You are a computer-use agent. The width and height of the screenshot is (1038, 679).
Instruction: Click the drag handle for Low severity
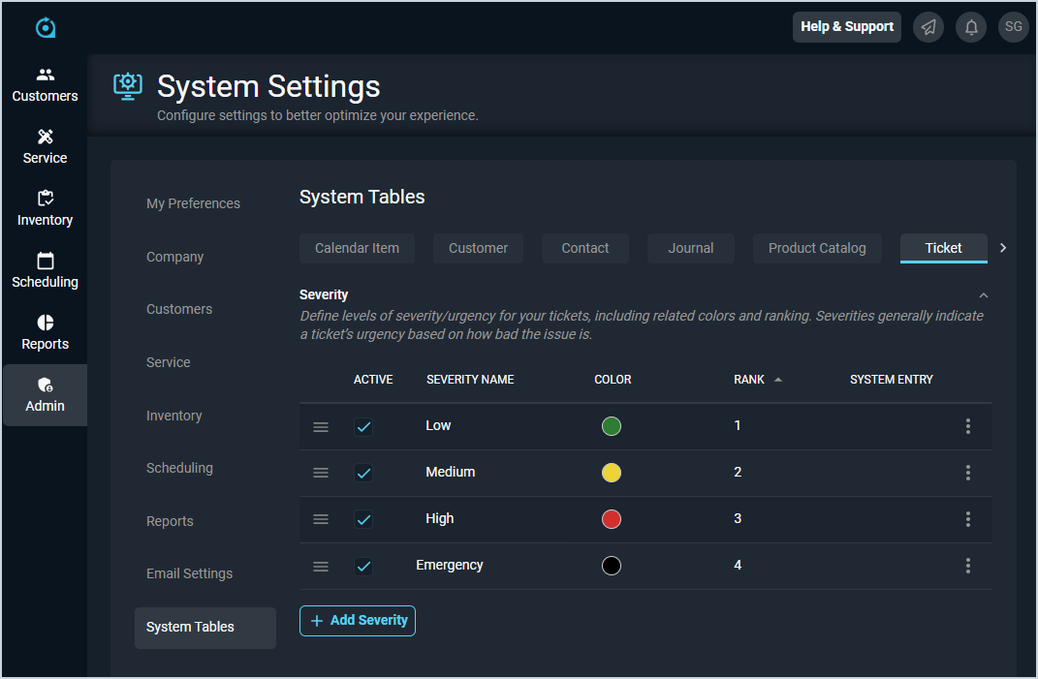[321, 427]
